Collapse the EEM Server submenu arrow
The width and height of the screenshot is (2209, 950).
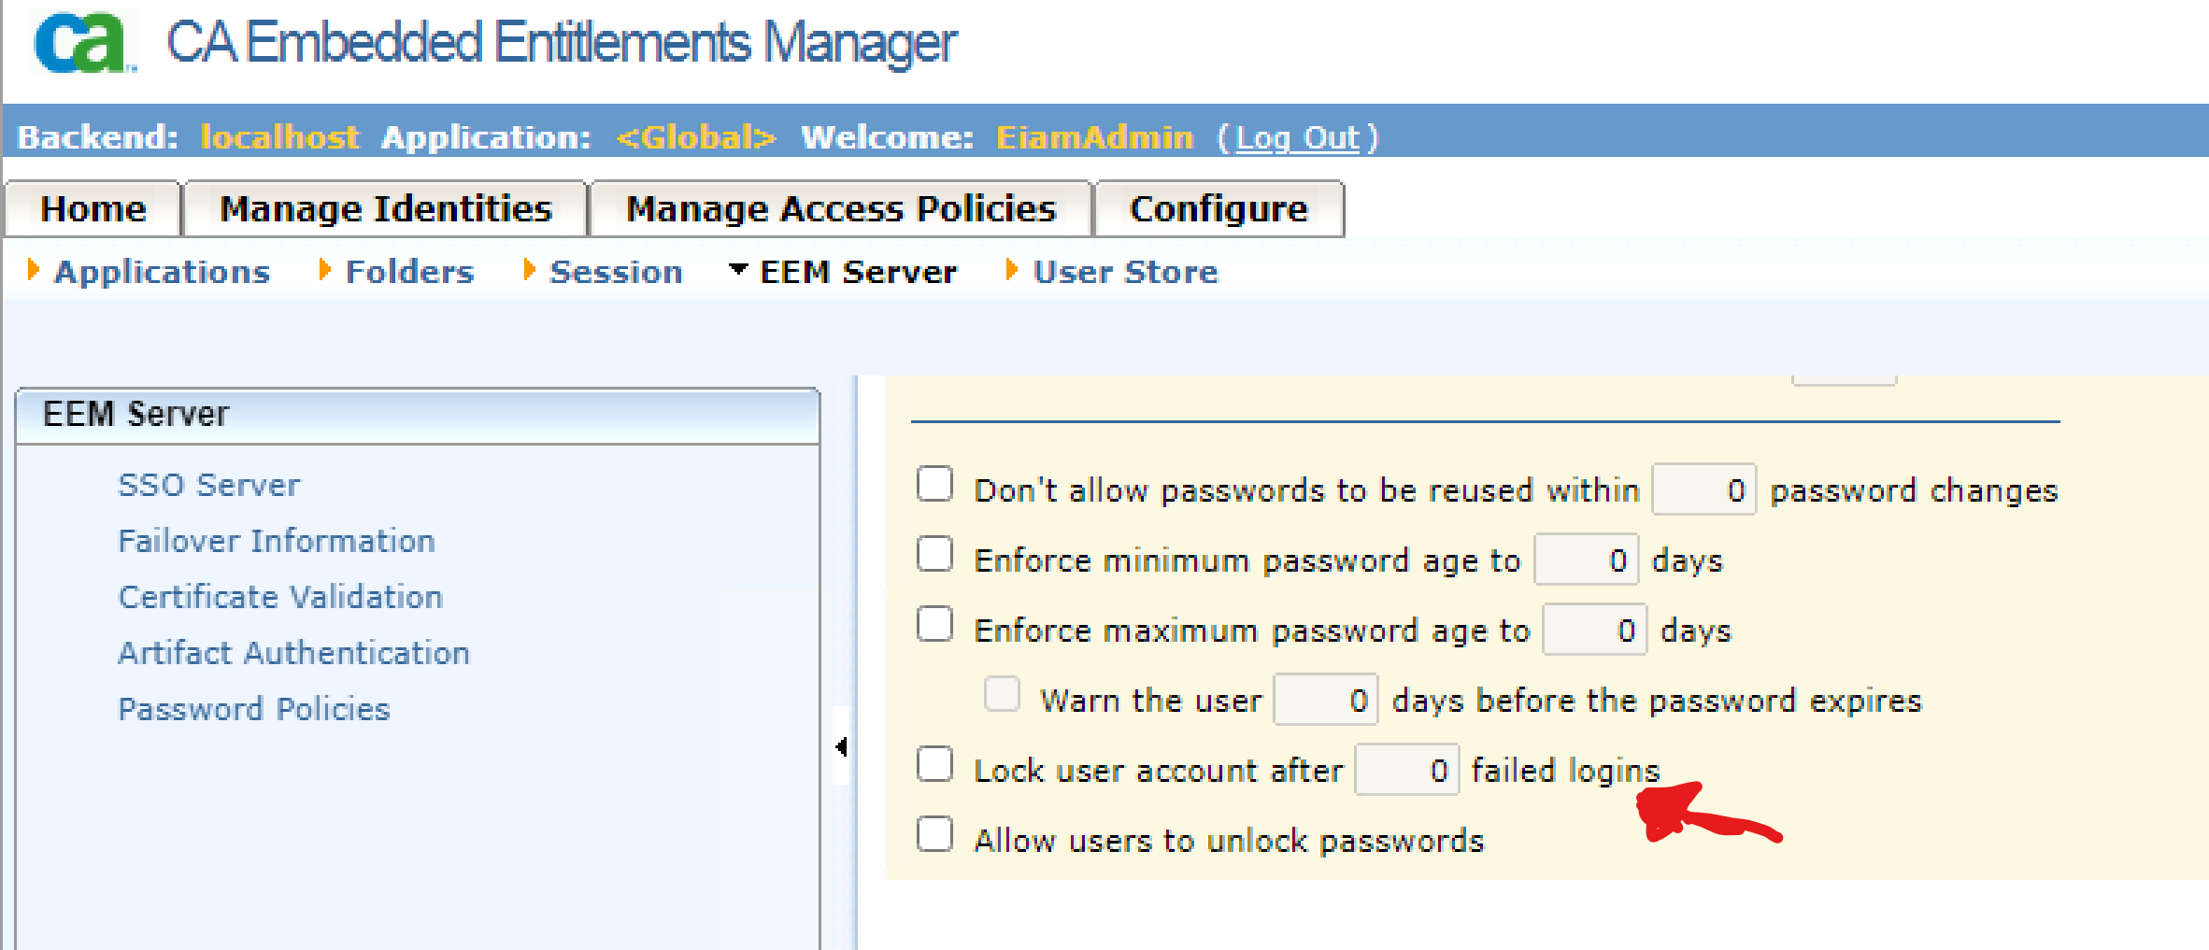point(738,270)
